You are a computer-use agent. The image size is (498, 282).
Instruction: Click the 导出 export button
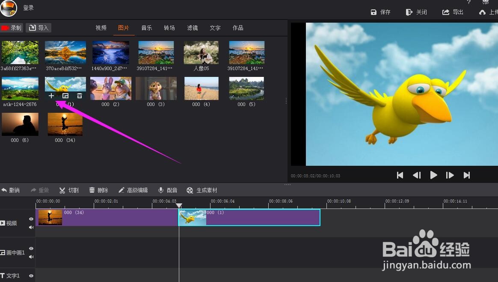click(453, 12)
